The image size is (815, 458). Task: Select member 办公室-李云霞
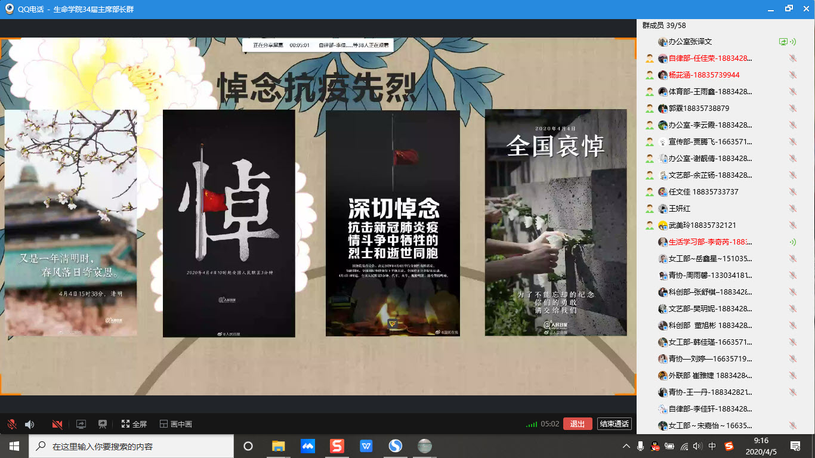click(x=710, y=125)
